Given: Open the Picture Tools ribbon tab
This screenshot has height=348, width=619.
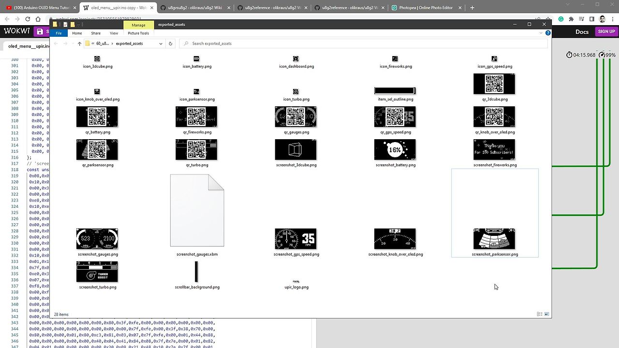Looking at the screenshot, I should 138,33.
